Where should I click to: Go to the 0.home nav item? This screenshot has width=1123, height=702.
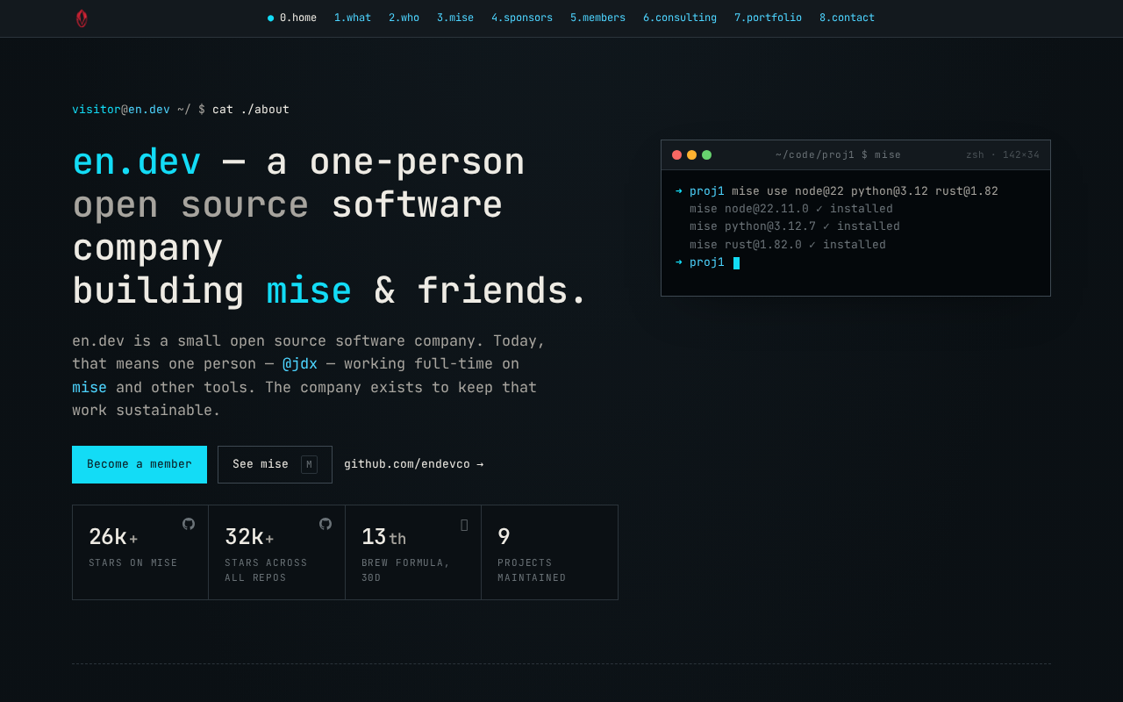292,18
